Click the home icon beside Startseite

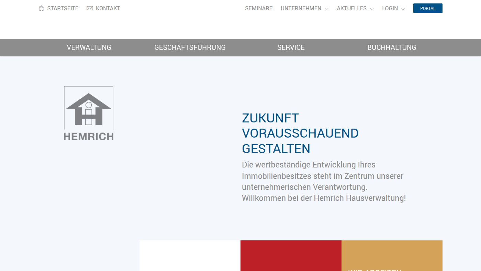pyautogui.click(x=42, y=8)
